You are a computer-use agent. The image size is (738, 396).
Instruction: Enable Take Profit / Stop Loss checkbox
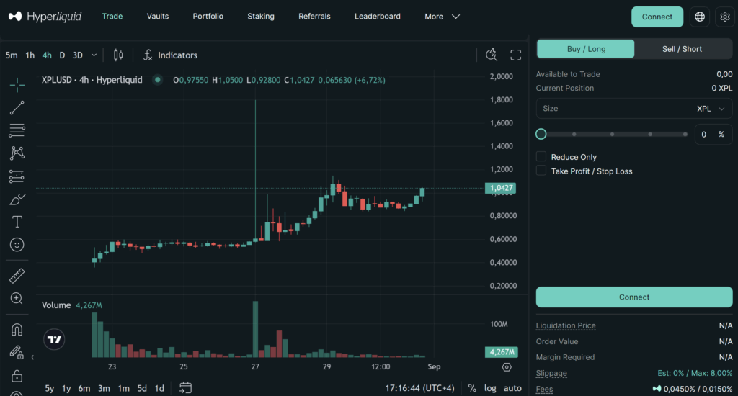[541, 171]
